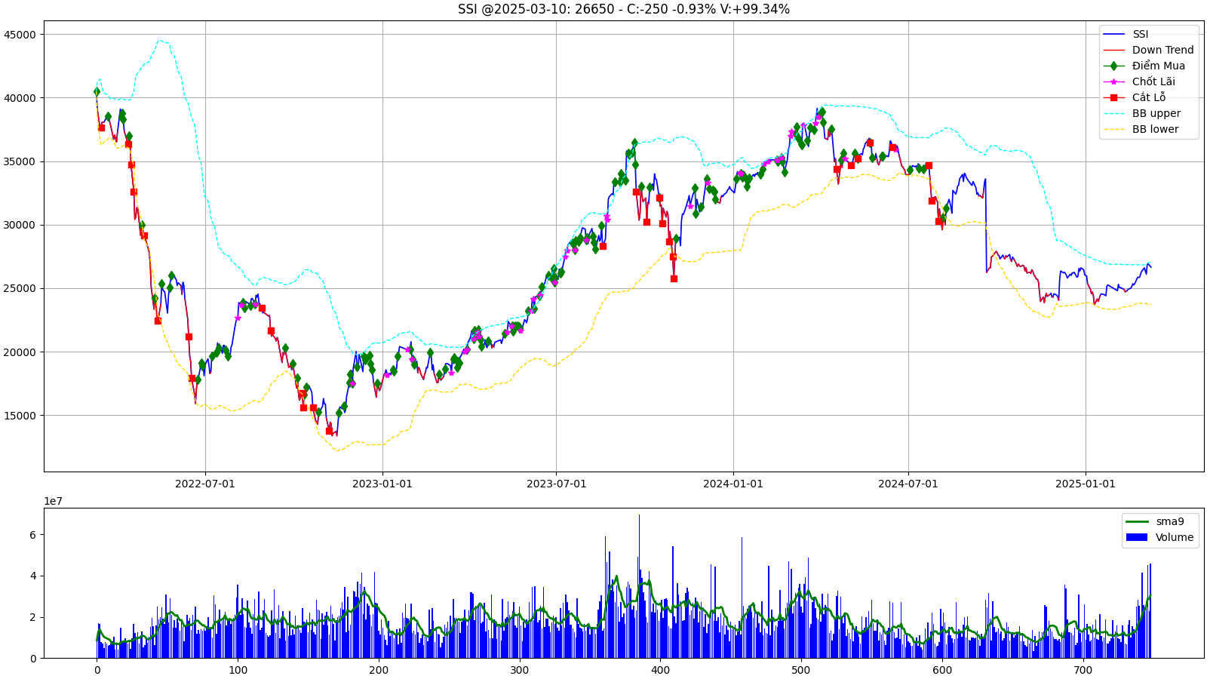Click the green sma9 legend line
The image size is (1207, 679).
click(x=1137, y=521)
